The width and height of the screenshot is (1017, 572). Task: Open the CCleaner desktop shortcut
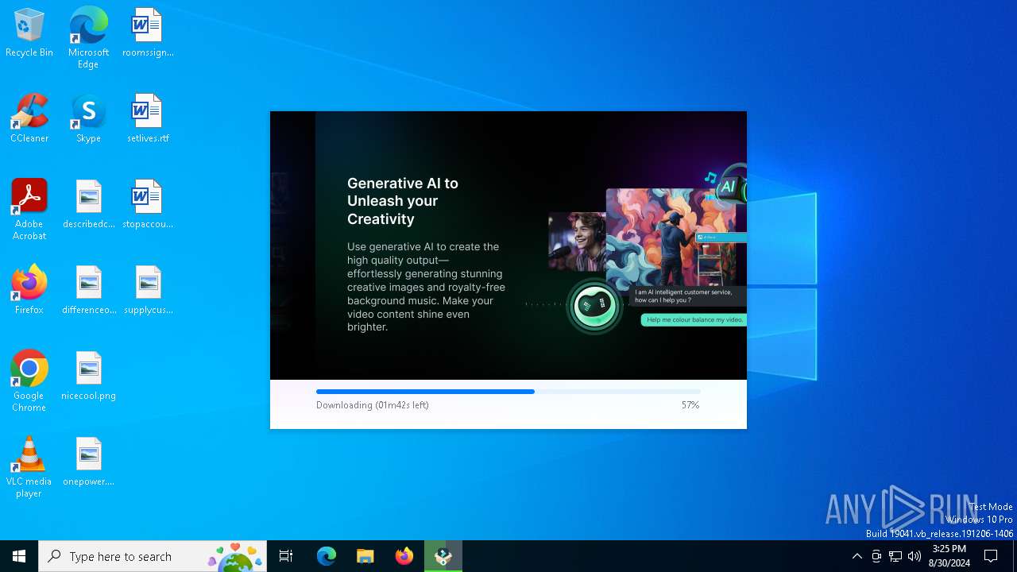click(29, 119)
